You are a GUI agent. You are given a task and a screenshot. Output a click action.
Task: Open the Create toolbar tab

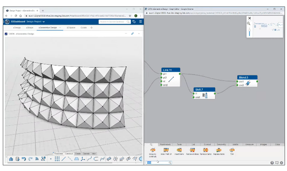tap(78, 154)
